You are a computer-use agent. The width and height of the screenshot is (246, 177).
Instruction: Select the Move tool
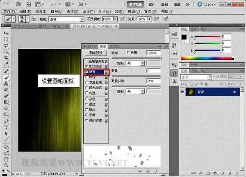click(x=6, y=33)
